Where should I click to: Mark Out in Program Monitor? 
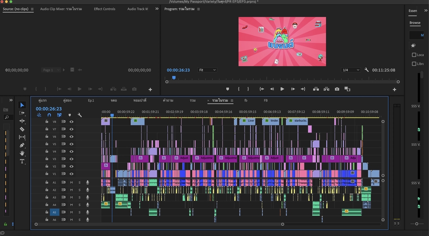248,89
